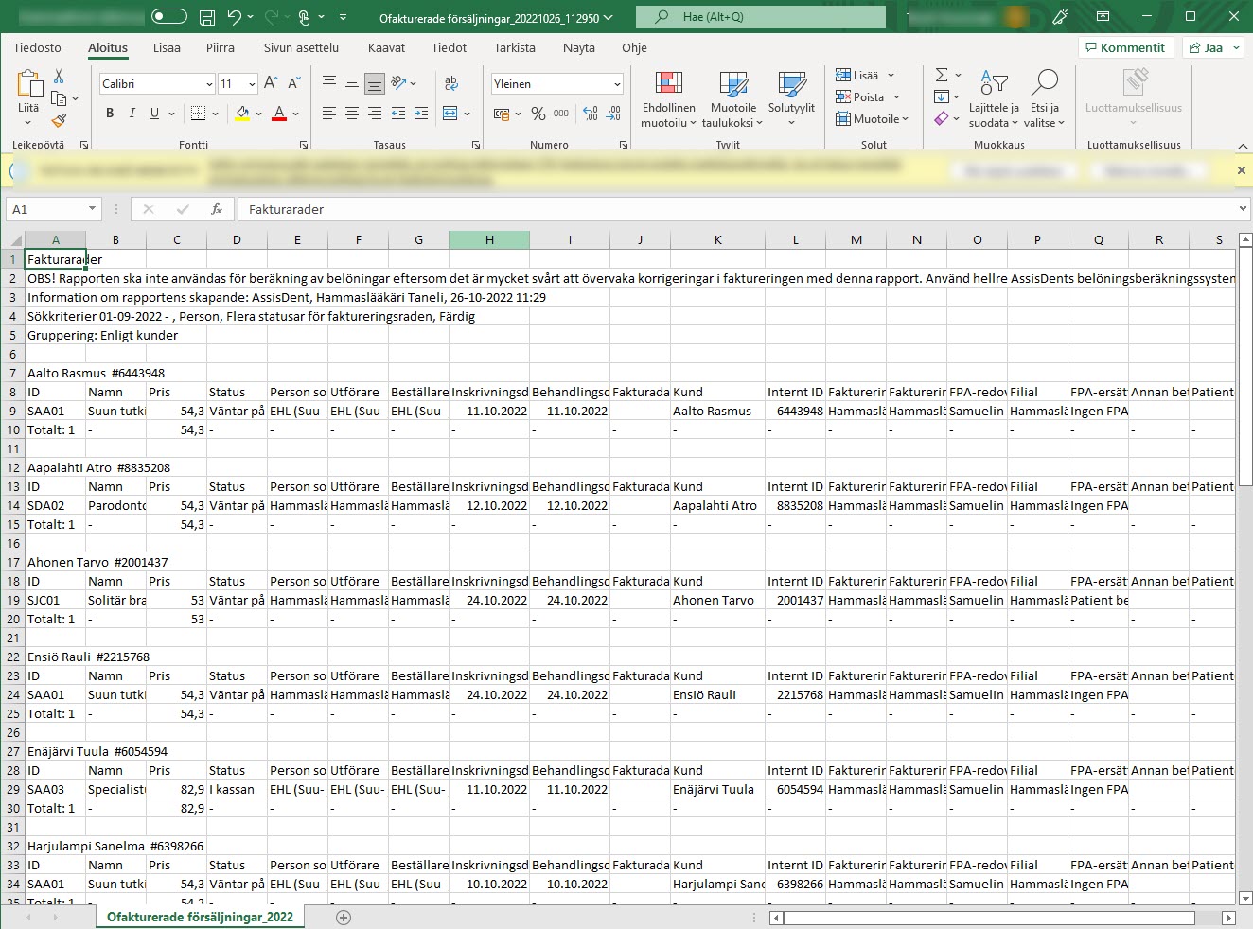1253x929 pixels.
Task: Open the Muotoile format cells dropdown
Action: pos(872,119)
